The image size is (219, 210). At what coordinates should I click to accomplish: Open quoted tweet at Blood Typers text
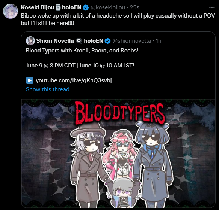(82, 51)
